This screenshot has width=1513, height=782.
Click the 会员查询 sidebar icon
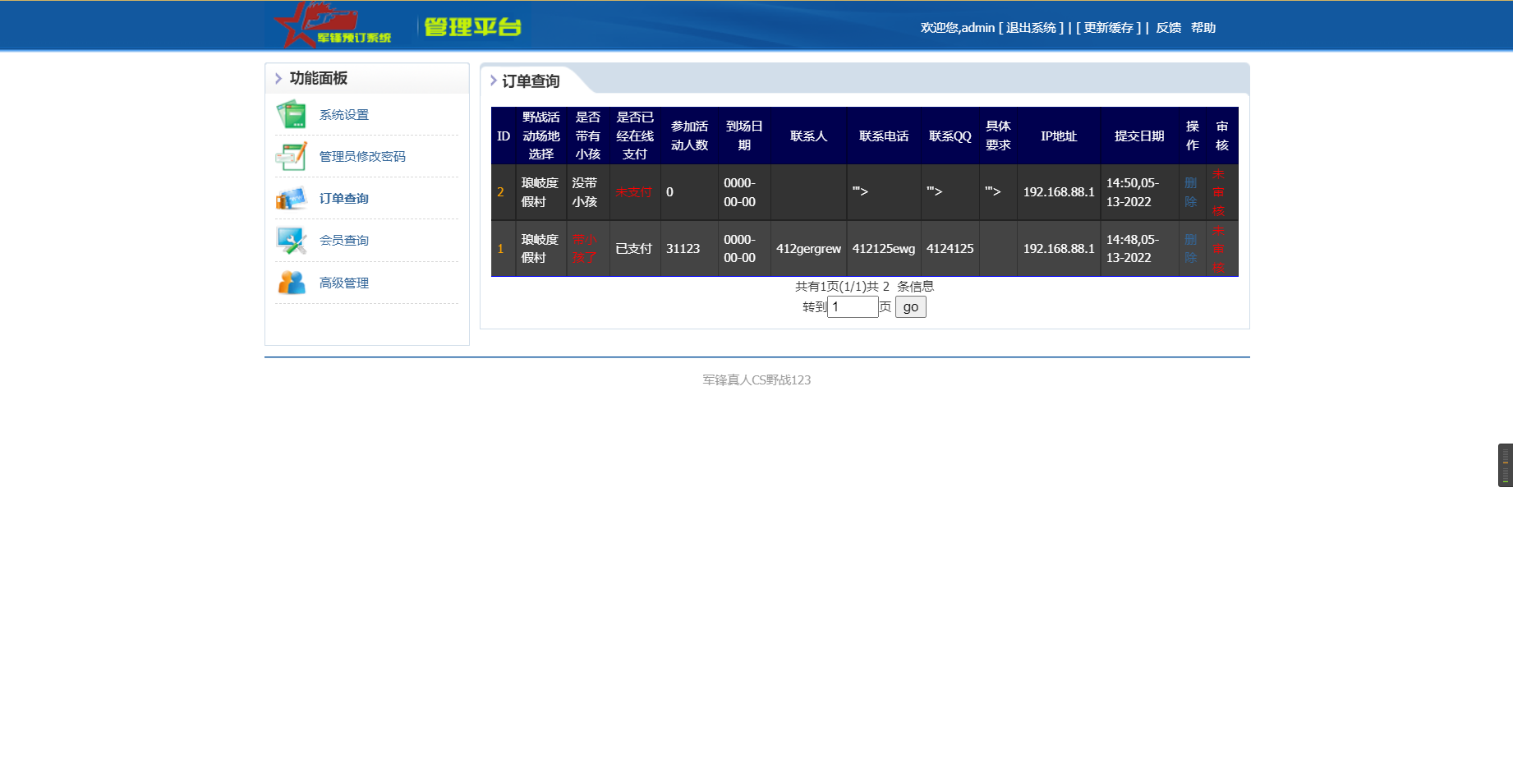click(292, 241)
